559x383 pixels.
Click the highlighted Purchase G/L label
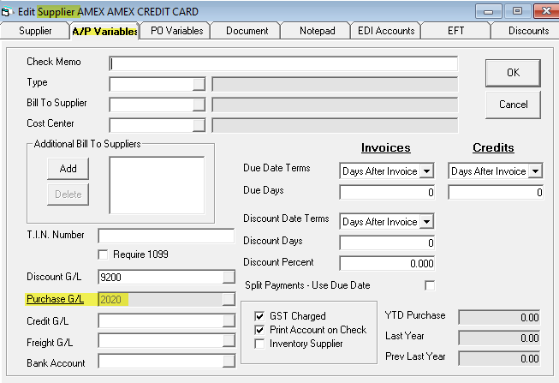click(56, 299)
